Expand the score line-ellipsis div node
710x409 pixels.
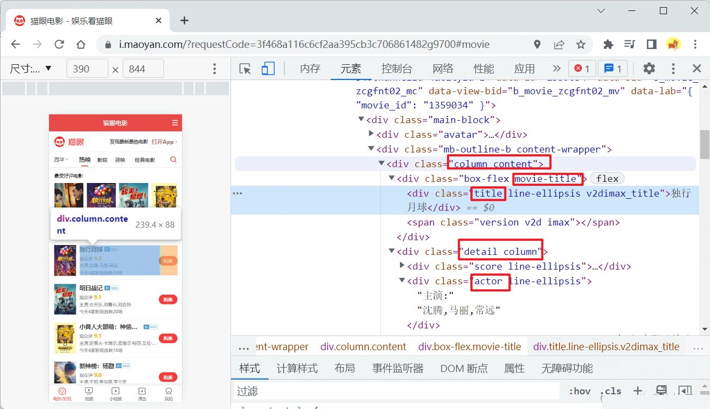[x=402, y=266]
